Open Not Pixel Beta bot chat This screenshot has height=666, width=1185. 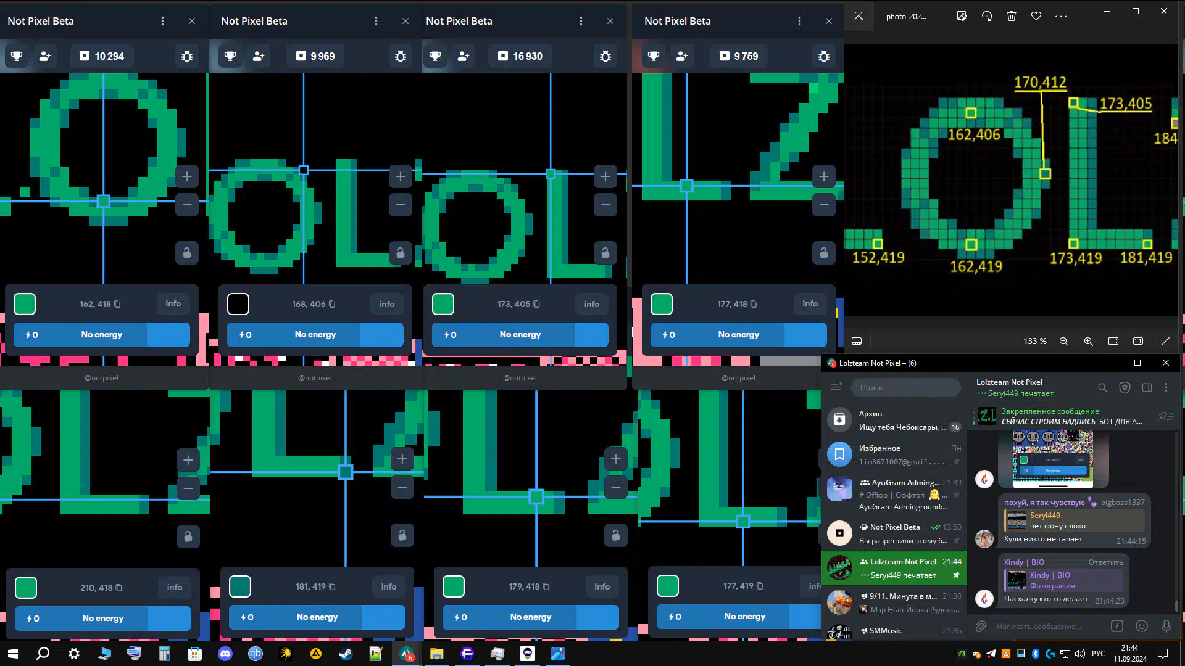tap(894, 533)
